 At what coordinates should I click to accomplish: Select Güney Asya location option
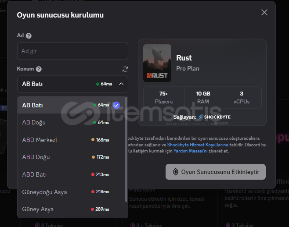click(71, 209)
